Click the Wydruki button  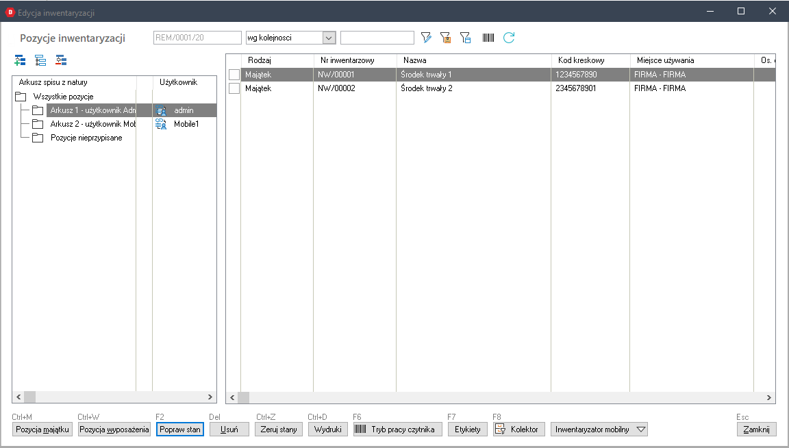[327, 430]
